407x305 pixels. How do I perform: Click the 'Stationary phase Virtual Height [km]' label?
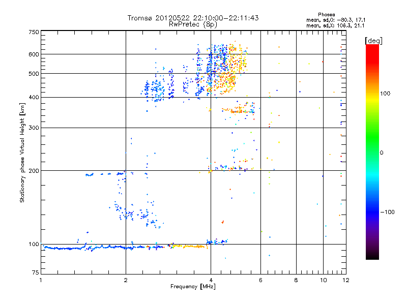[x=22, y=152]
